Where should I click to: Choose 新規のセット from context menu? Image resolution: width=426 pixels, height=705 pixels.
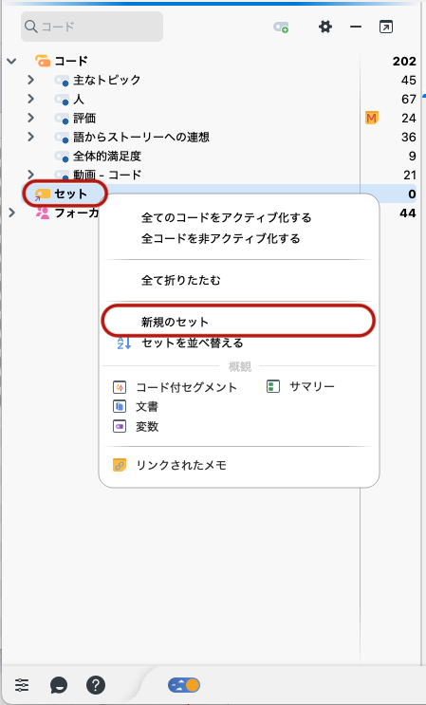[175, 322]
